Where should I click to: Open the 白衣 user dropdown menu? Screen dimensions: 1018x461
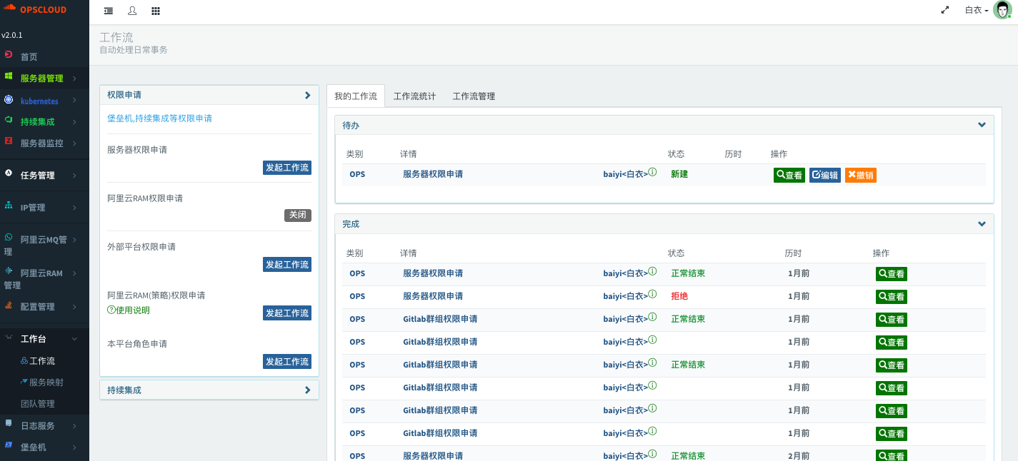click(x=977, y=10)
